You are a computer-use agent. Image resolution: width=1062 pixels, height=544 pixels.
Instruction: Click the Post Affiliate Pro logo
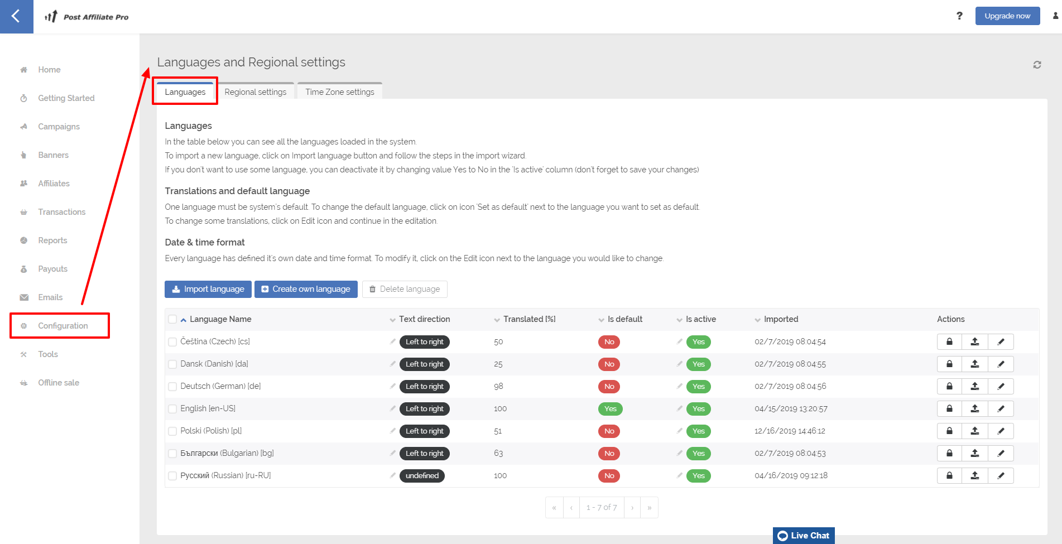click(87, 17)
